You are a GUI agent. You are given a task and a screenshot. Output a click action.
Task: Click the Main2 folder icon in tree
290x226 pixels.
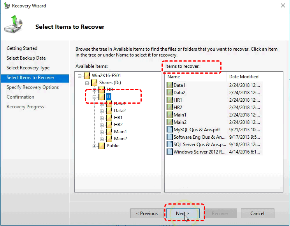click(x=109, y=139)
